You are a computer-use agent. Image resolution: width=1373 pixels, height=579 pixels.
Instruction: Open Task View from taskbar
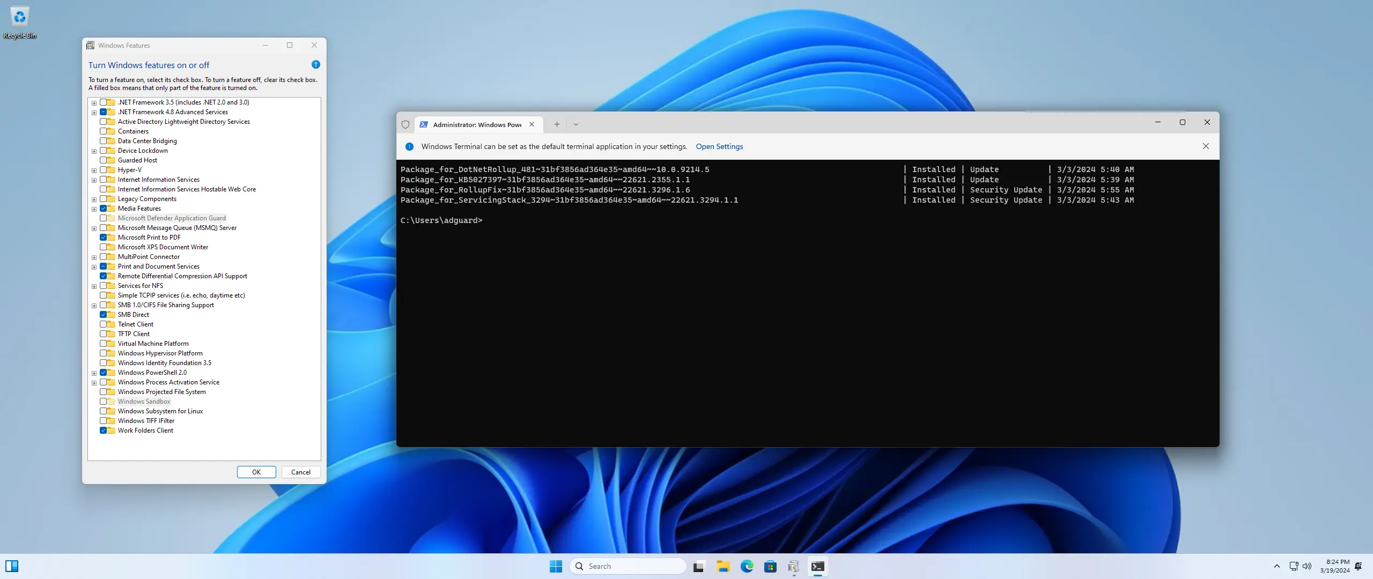coord(698,566)
